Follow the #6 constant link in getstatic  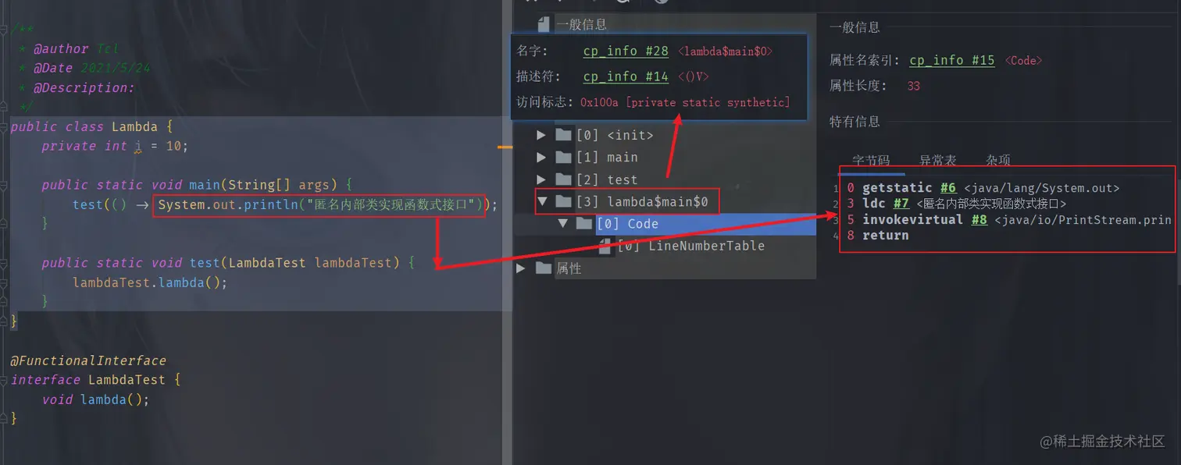click(x=947, y=188)
